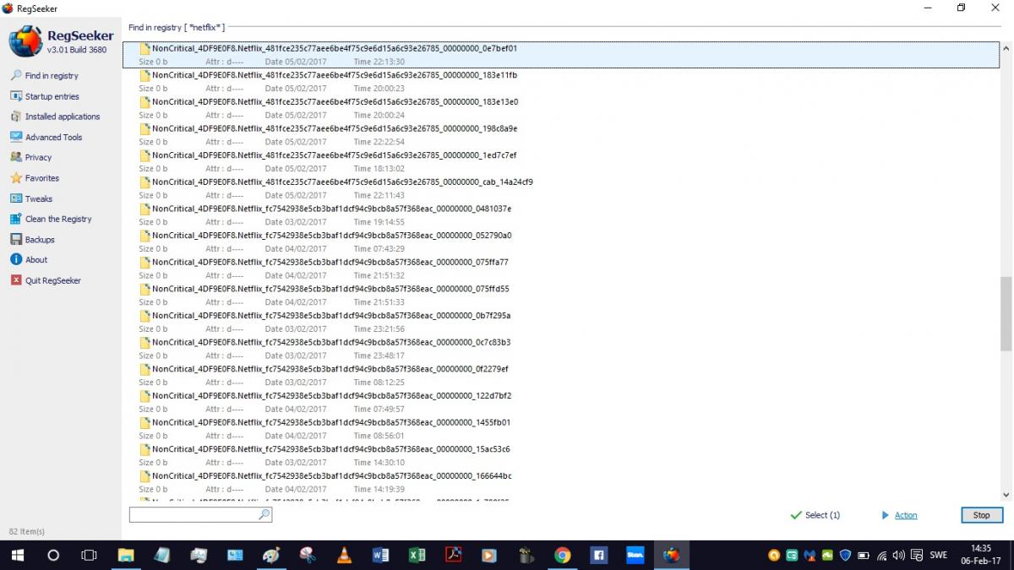Click the Select (1) button
1014x570 pixels.
[x=815, y=515]
